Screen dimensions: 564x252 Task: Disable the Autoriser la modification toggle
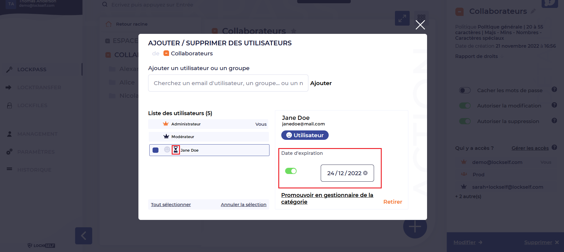pos(465,106)
